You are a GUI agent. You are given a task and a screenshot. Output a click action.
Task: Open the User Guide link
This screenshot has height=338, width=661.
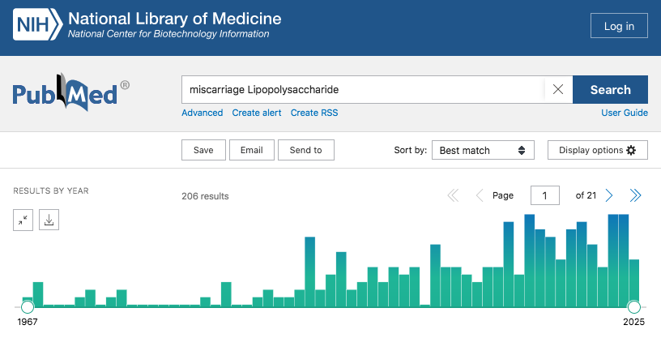625,113
